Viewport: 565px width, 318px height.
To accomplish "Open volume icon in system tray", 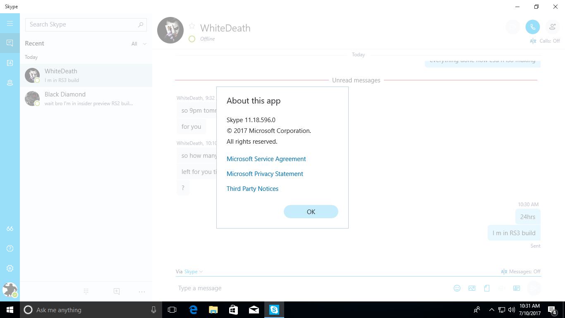I will point(512,310).
